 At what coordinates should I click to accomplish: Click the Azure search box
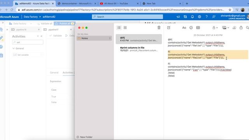[127, 17]
